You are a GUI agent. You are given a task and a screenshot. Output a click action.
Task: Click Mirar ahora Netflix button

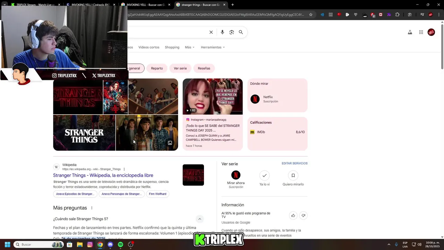tap(236, 179)
